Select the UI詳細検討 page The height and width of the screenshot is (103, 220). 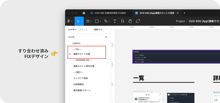pos(79,84)
